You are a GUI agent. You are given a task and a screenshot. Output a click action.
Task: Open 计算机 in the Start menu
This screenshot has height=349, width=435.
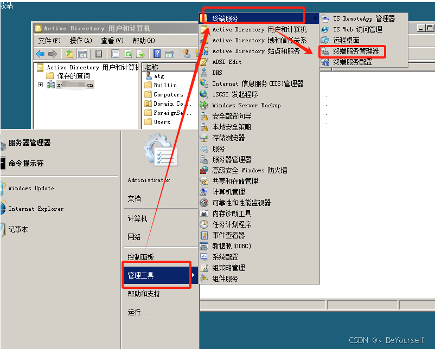(x=137, y=218)
